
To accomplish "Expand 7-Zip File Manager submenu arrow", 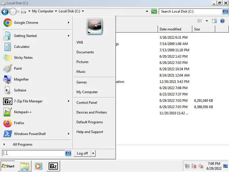I will (69, 101).
